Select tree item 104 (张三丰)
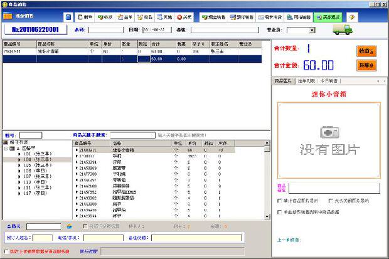Viewport: 389px width, 259px height. [x=38, y=159]
